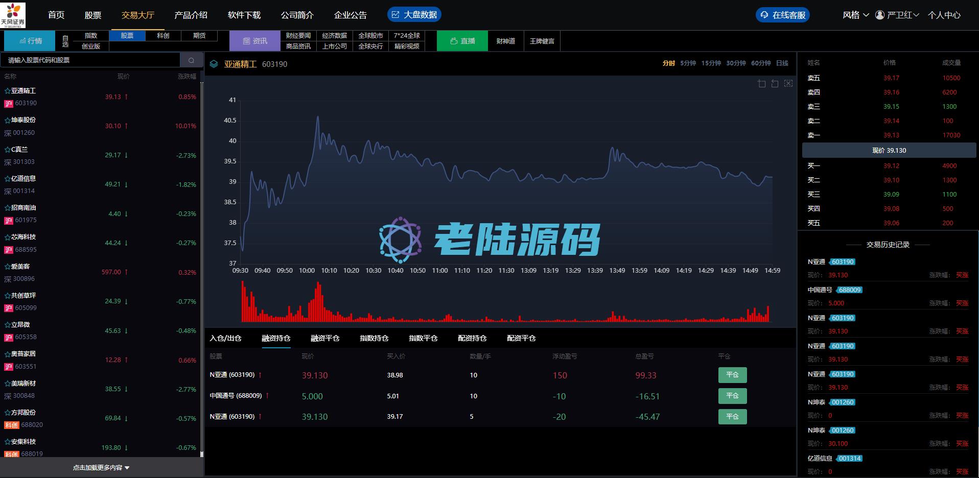The width and height of the screenshot is (979, 478).
Task: Click the chart restore (dashed X) icon
Action: click(788, 83)
